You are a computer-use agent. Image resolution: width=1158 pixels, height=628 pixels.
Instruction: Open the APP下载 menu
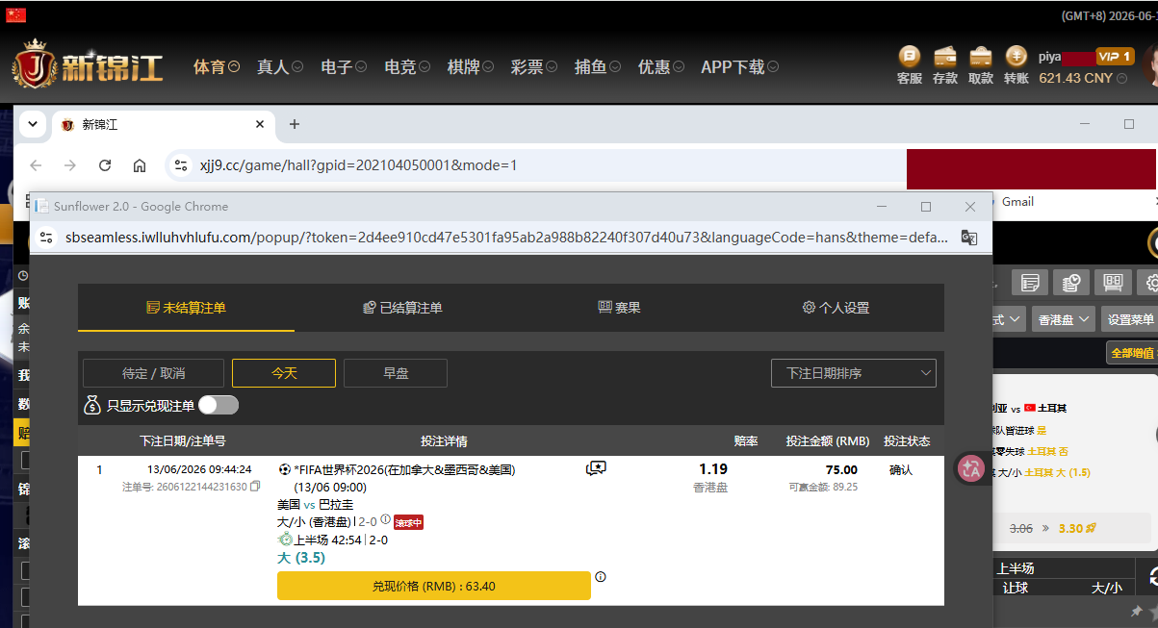pyautogui.click(x=740, y=66)
